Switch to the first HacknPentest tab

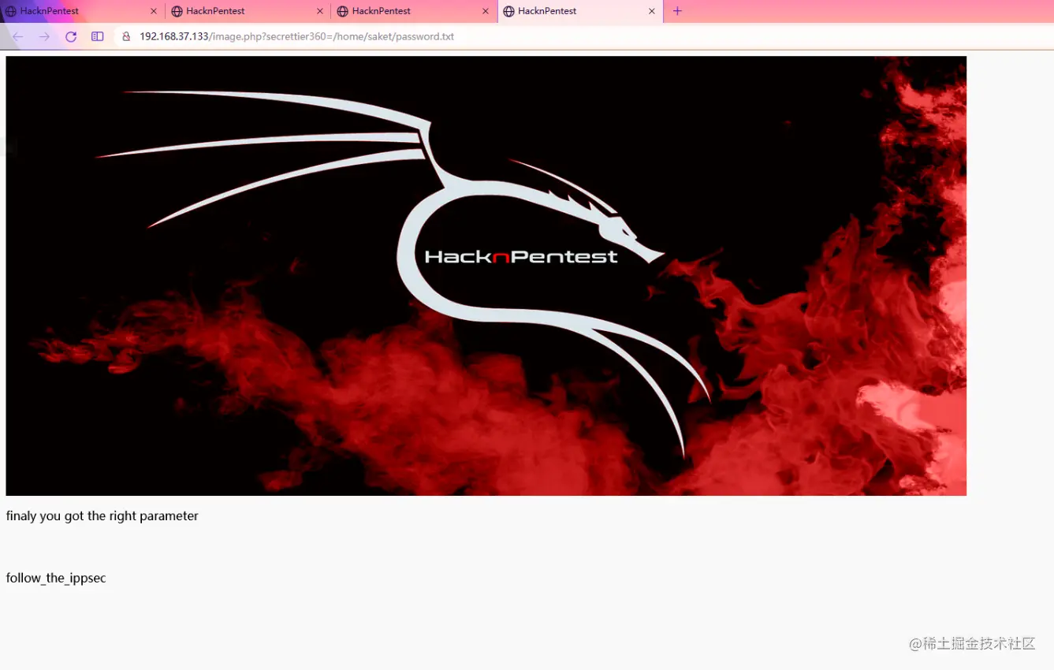(82, 11)
